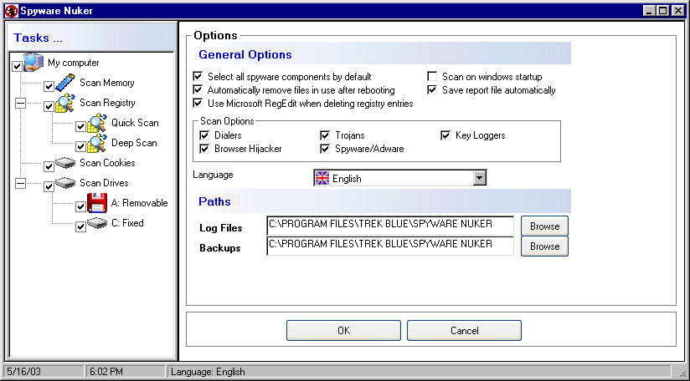690x381 pixels.
Task: Click the Quick Scan icon
Action: pyautogui.click(x=97, y=123)
